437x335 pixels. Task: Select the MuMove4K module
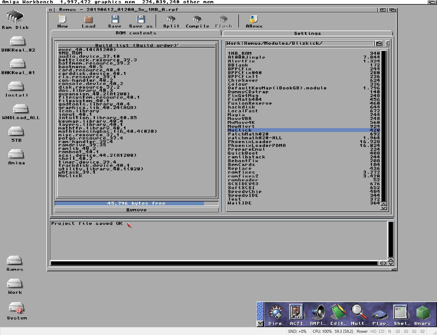click(304, 122)
